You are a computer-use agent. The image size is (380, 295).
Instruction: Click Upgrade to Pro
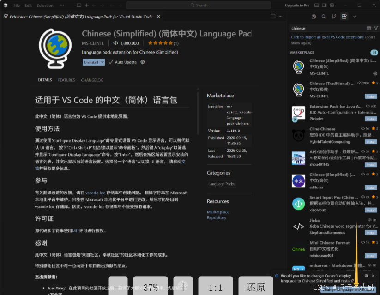297,6
